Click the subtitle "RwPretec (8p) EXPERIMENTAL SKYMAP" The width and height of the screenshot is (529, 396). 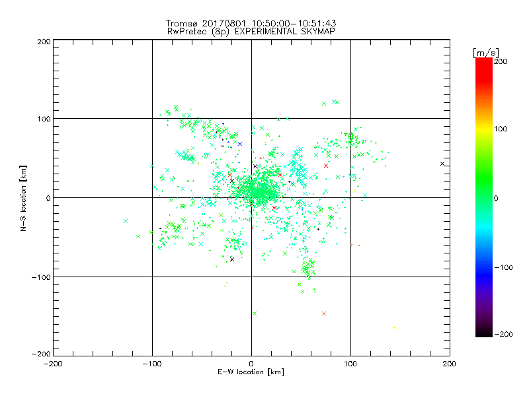tap(251, 31)
